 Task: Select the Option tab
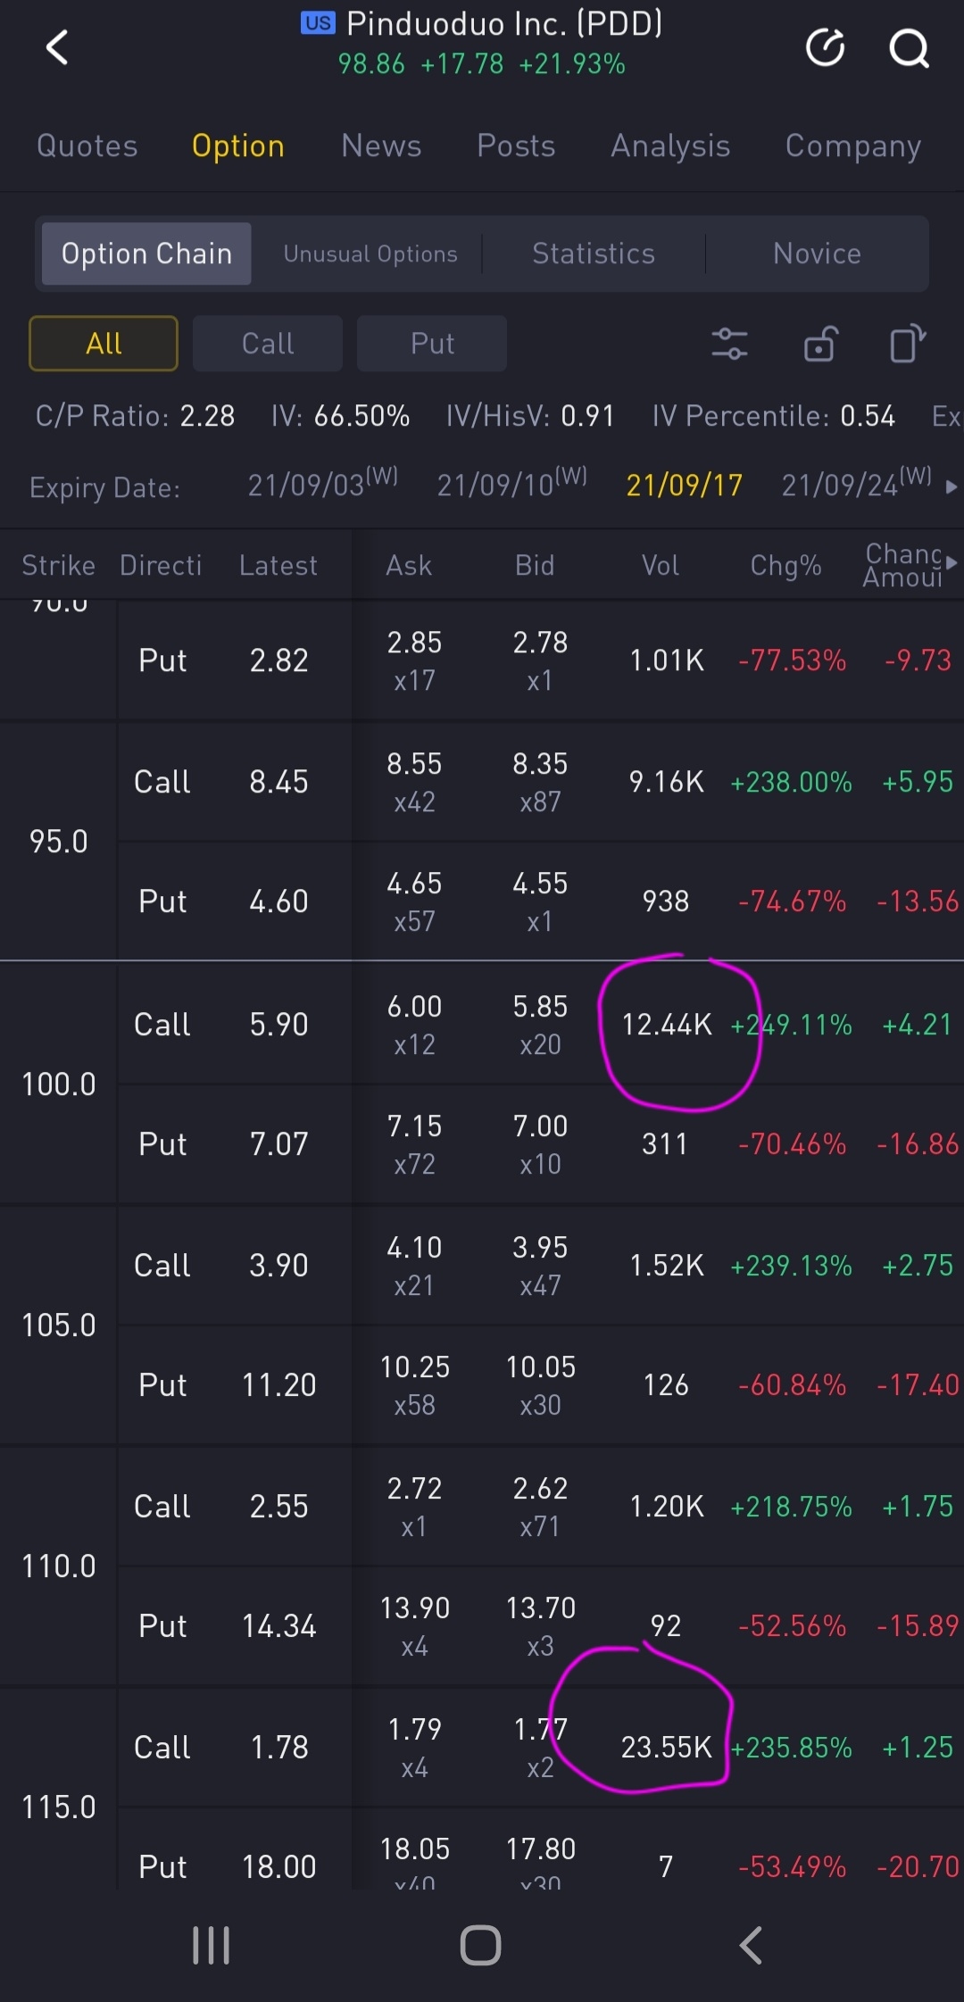(x=238, y=145)
